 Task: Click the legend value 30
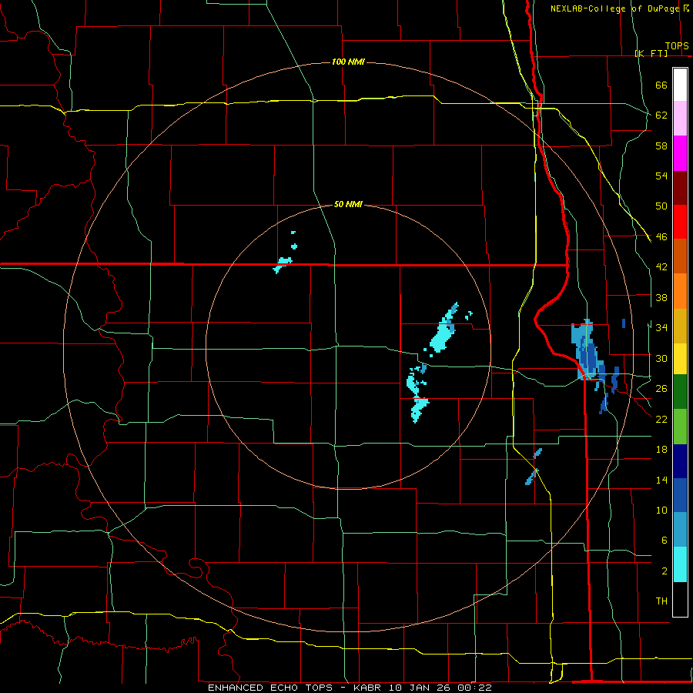click(661, 358)
